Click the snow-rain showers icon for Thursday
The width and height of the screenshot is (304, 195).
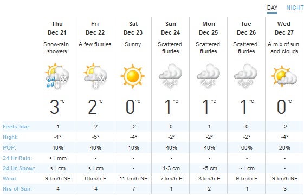[57, 76]
